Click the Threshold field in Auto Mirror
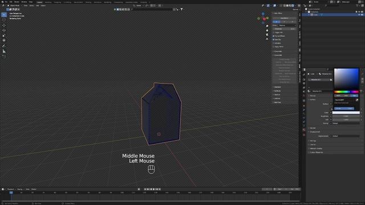This screenshot has width=365, height=205. [284, 29]
